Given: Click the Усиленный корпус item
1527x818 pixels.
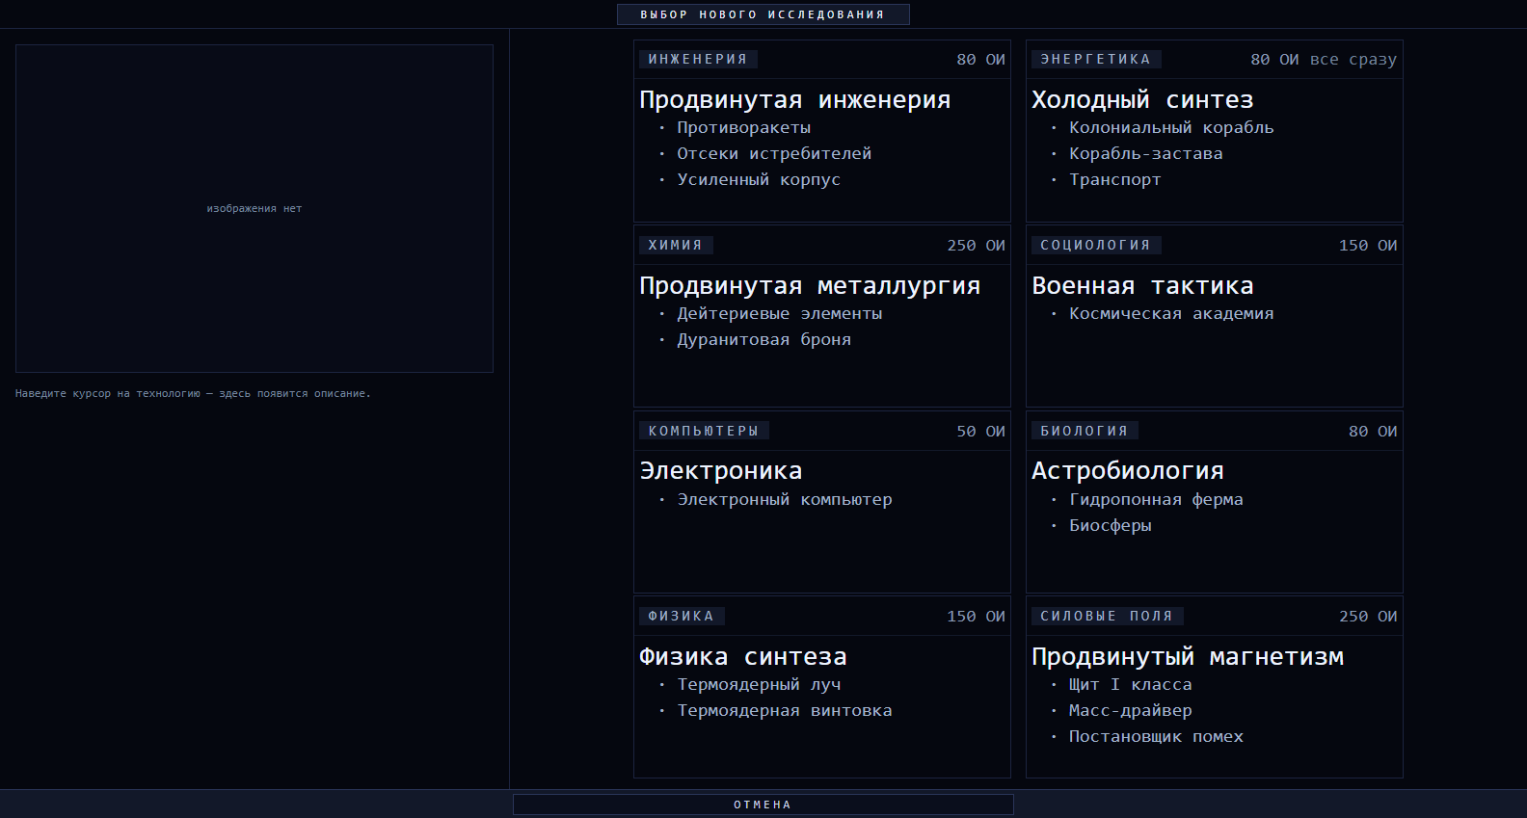Looking at the screenshot, I should tap(759, 179).
